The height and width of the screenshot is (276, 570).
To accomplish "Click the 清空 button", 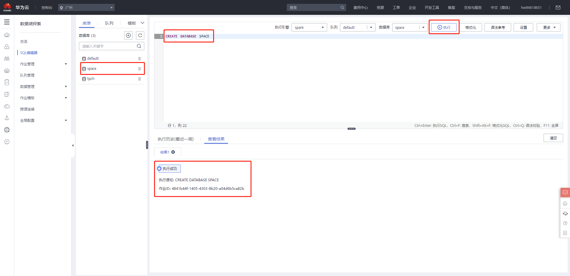I will 553,138.
